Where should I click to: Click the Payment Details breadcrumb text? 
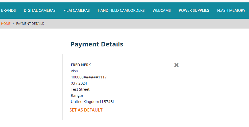pyautogui.click(x=30, y=23)
